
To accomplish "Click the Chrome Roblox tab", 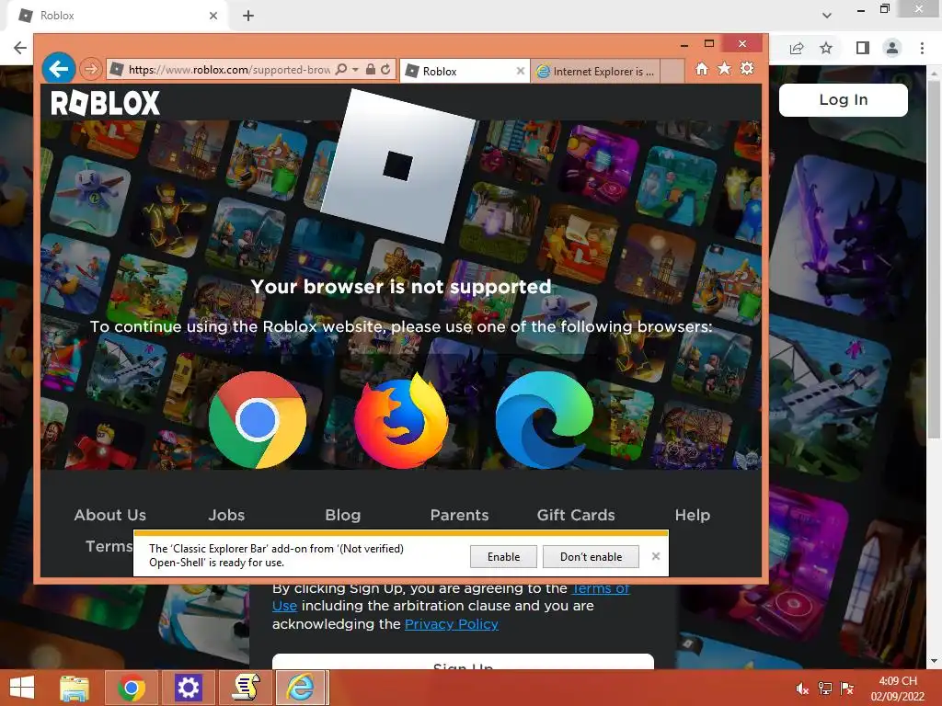I will pyautogui.click(x=117, y=16).
